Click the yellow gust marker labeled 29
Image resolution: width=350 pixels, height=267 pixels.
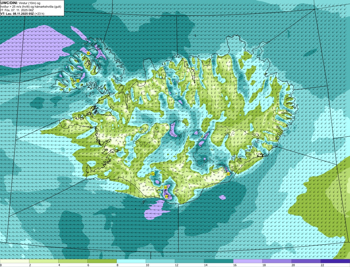point(167,197)
